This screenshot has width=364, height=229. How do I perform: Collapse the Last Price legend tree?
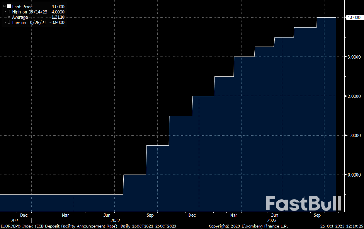click(x=5, y=7)
